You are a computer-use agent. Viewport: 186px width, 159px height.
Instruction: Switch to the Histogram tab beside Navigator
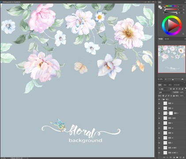click(167, 39)
